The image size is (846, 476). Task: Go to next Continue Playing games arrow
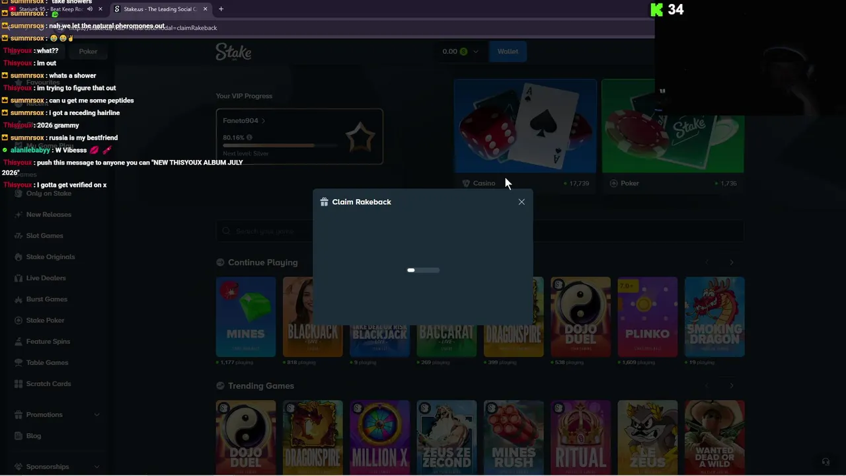pyautogui.click(x=731, y=262)
